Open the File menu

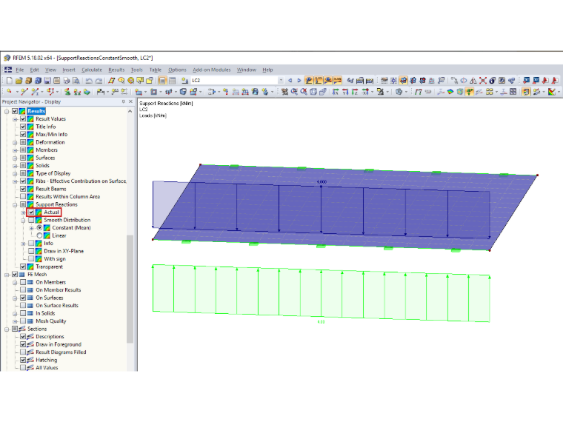pyautogui.click(x=20, y=70)
